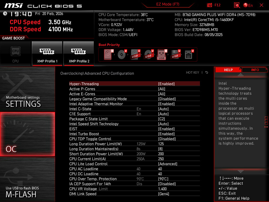The height and width of the screenshot is (202, 269).
Task: Click the GAME BOOST label
Action: point(13,38)
